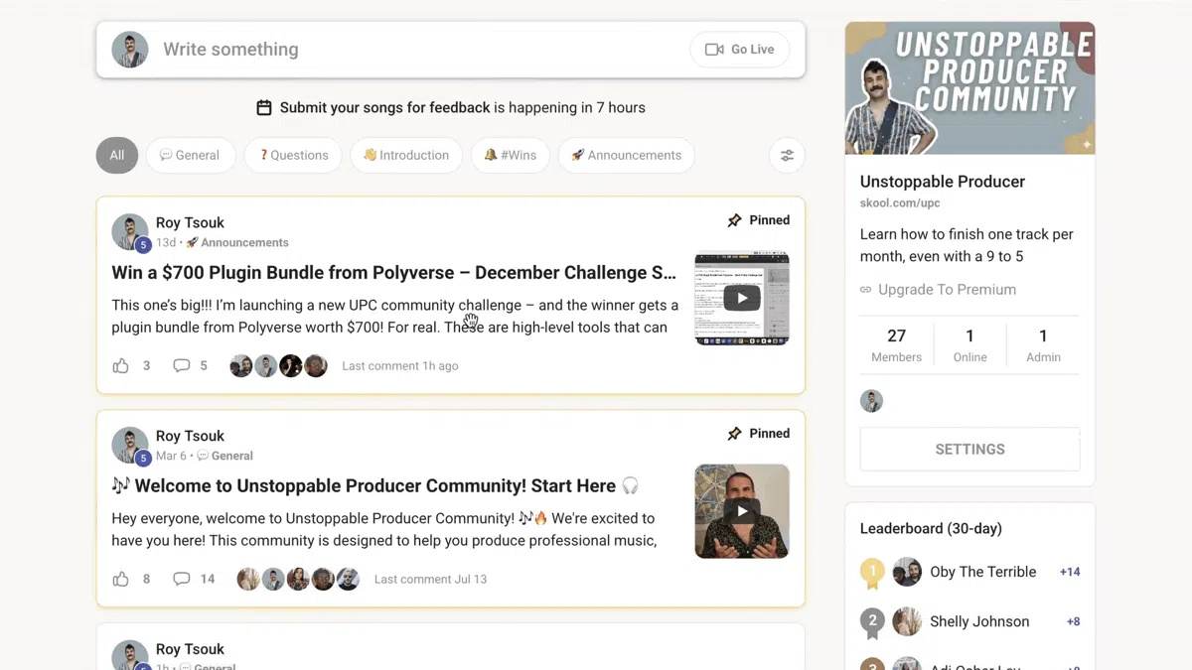Click Last comment Jul 13 text

pos(430,579)
